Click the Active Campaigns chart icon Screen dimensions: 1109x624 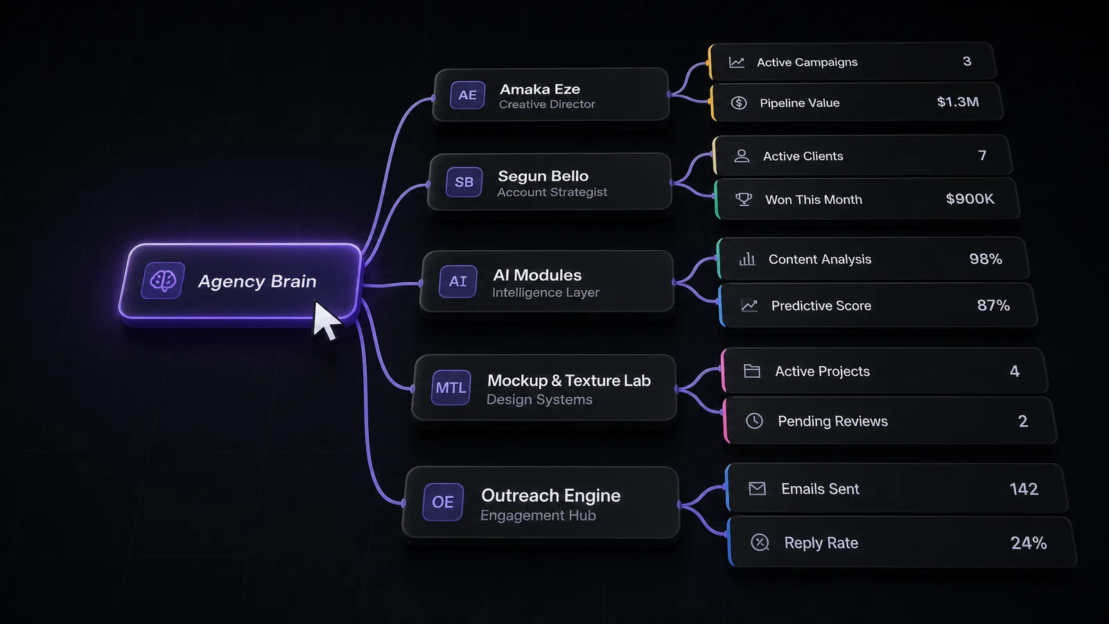737,62
